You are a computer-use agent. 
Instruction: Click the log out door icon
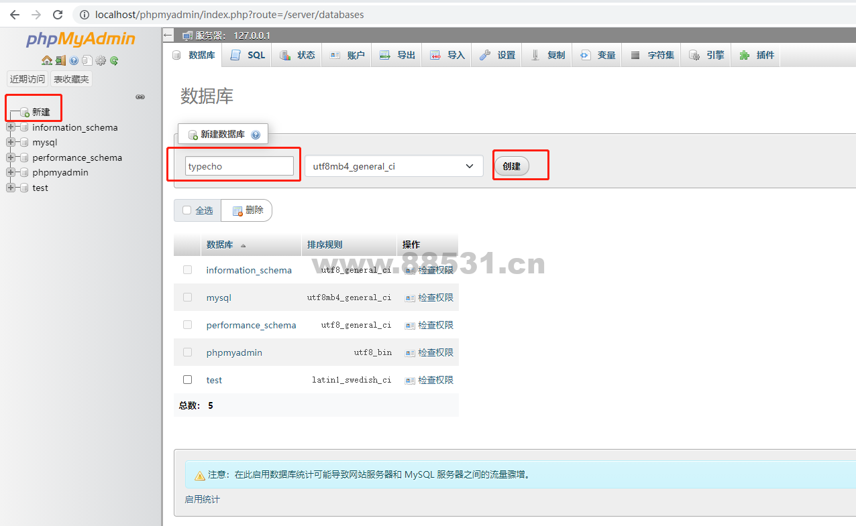[x=60, y=60]
